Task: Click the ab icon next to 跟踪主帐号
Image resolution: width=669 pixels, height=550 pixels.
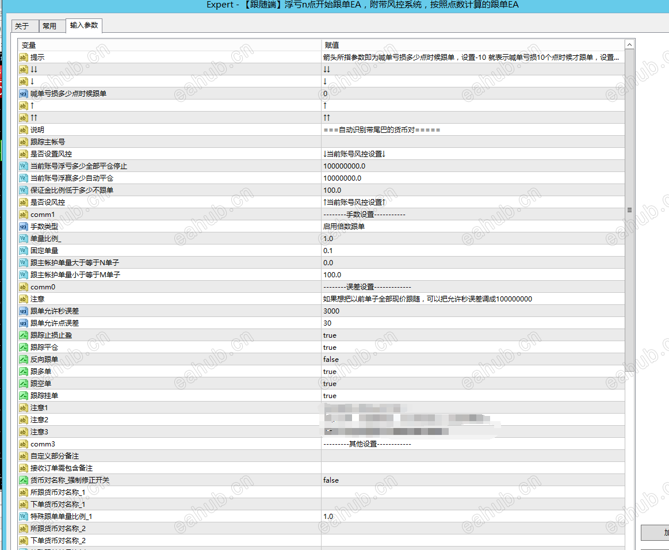Action: click(23, 142)
